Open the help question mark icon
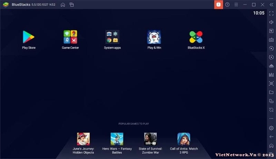The height and width of the screenshot is (159, 276). tap(227, 5)
